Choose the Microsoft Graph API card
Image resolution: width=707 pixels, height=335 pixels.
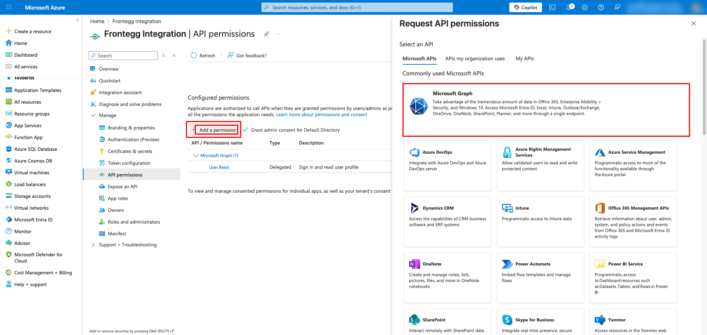[x=546, y=110]
